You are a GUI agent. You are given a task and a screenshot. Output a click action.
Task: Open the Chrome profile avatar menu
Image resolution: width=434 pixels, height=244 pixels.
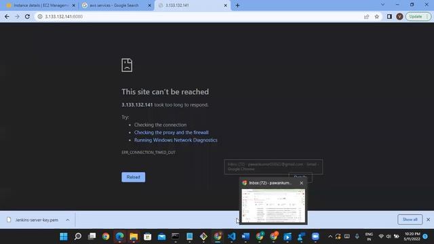coord(399,16)
